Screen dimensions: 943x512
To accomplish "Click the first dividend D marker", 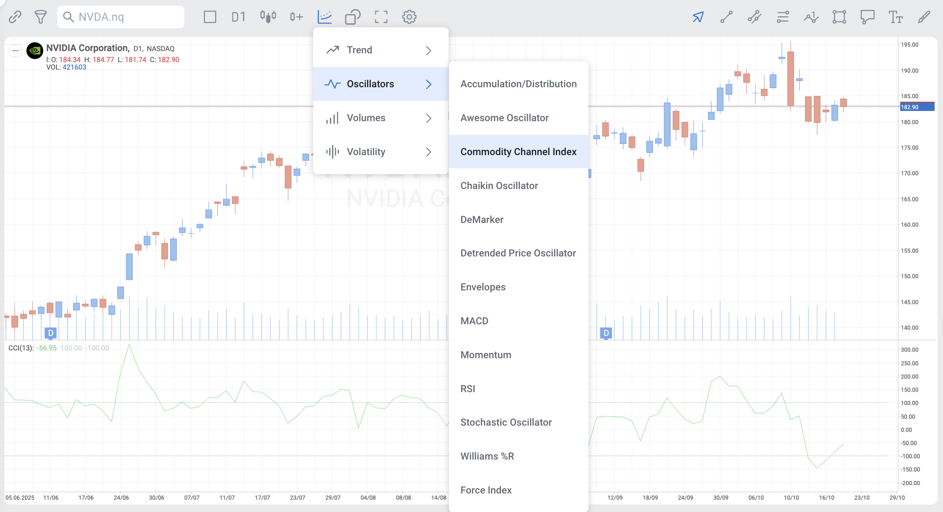I will pyautogui.click(x=51, y=333).
